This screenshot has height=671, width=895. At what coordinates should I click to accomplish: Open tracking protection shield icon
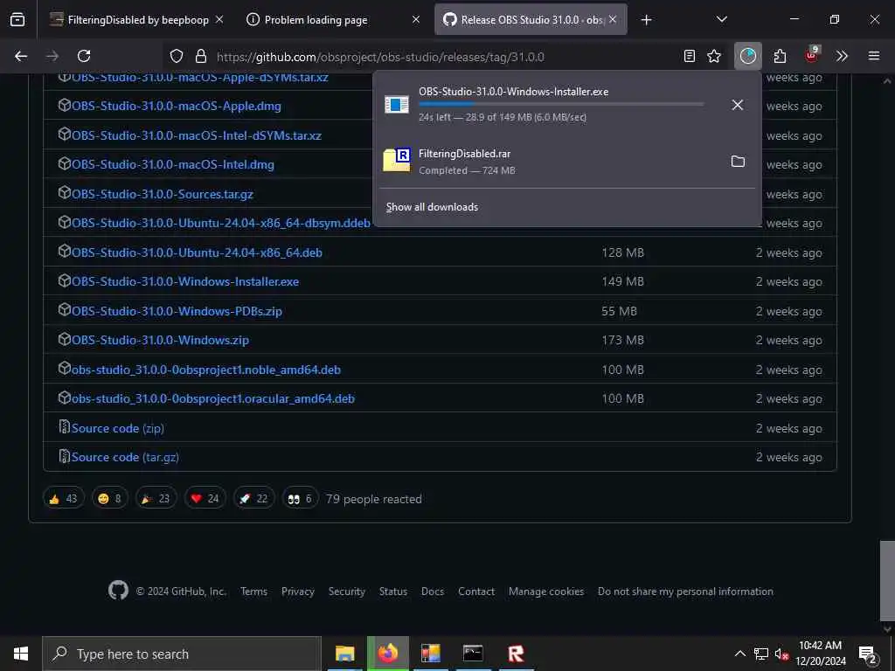[177, 56]
